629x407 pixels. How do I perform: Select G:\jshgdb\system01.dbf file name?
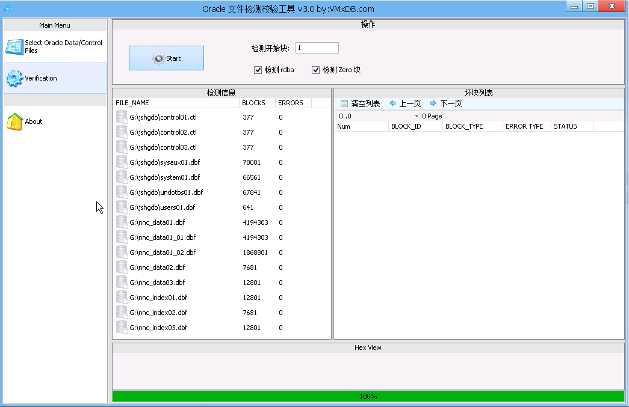[165, 177]
